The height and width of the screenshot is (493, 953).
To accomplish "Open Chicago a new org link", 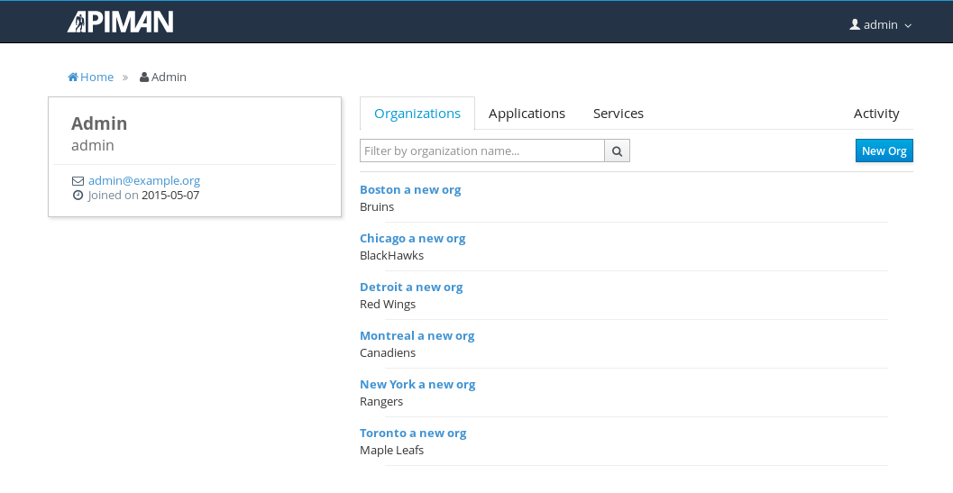I will 413,238.
